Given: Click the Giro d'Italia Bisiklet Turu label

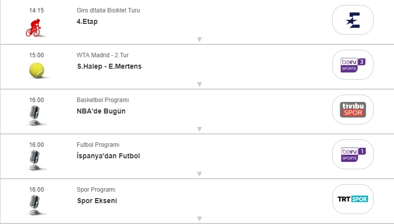Looking at the screenshot, I should [108, 10].
